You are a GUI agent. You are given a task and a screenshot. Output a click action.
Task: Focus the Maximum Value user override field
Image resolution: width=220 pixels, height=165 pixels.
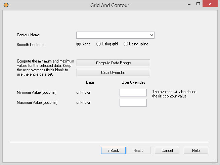pos(133,102)
